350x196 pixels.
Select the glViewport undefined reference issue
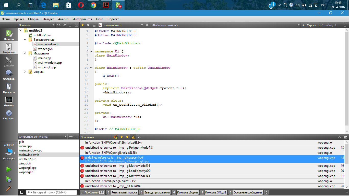tap(212, 159)
